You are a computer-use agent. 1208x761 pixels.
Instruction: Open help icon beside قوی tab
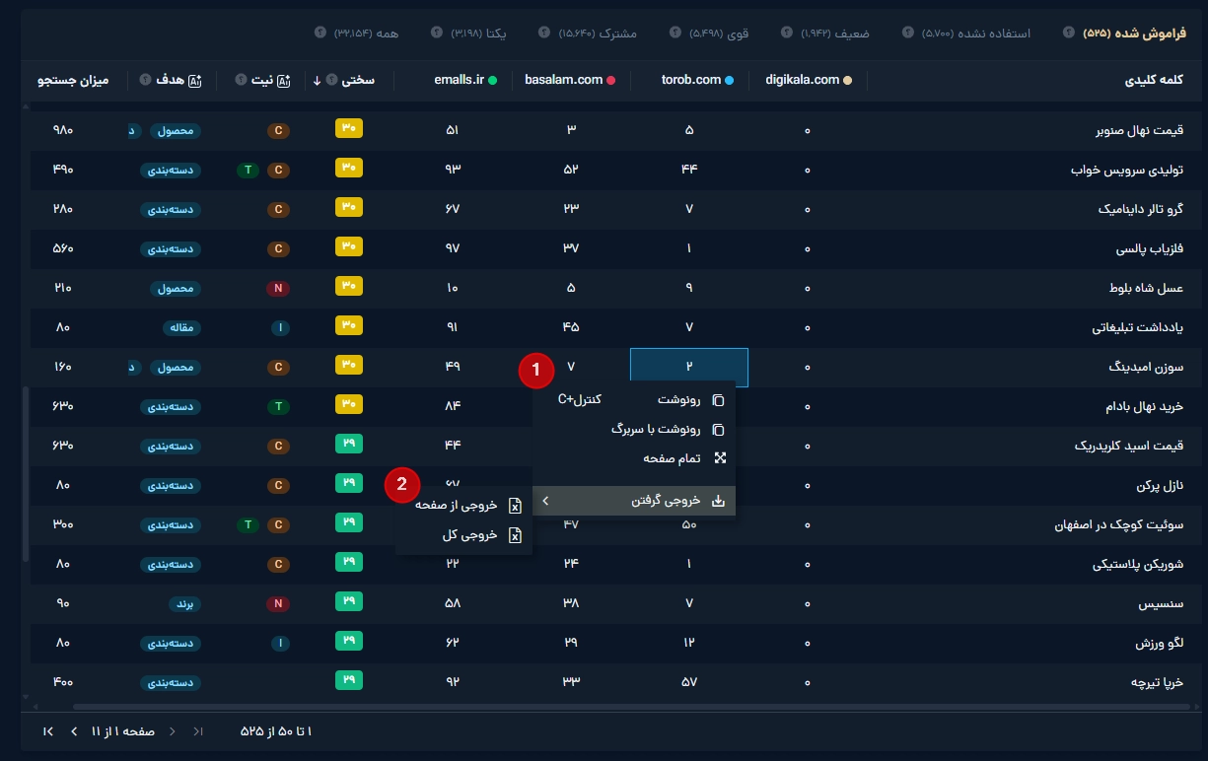[675, 33]
